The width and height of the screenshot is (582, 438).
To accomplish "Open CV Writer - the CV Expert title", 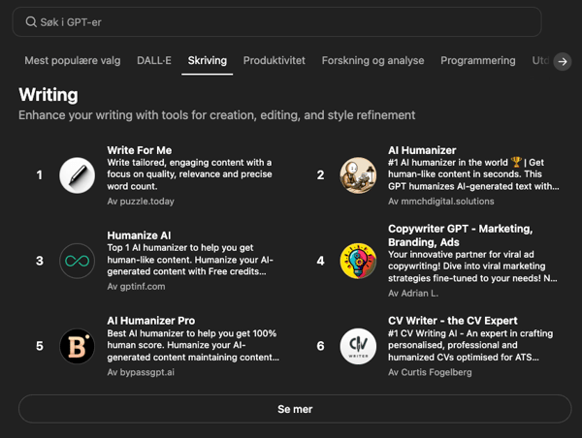I will (x=452, y=321).
